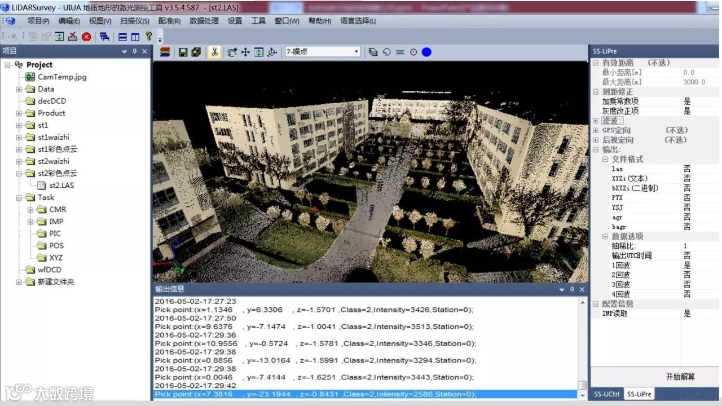Open the 项目 panel options dropdown arrow
The width and height of the screenshot is (722, 406).
tap(125, 51)
